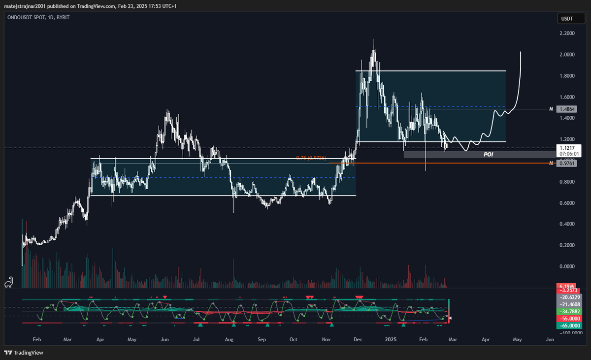
Task: Click the current price label 1.1217
Action: pos(566,147)
